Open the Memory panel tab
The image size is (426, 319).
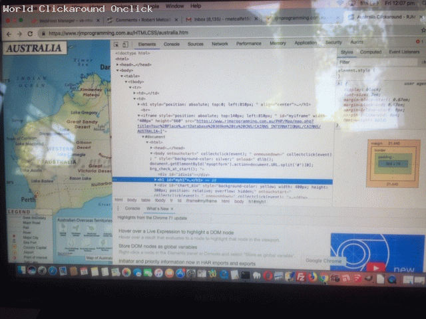click(x=278, y=43)
